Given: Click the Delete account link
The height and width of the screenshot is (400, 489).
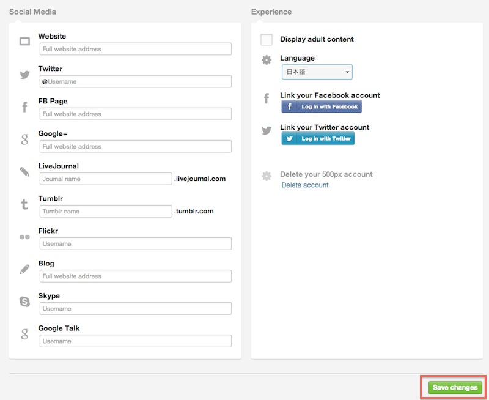Looking at the screenshot, I should (x=304, y=185).
